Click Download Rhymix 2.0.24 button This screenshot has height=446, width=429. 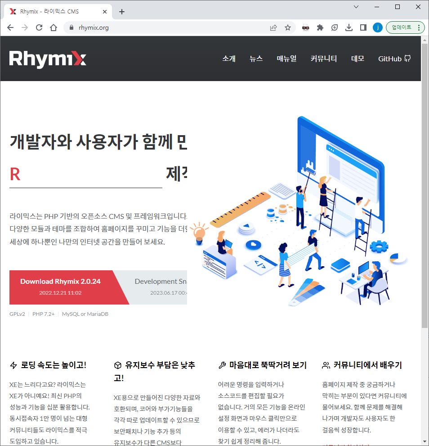coord(69,287)
